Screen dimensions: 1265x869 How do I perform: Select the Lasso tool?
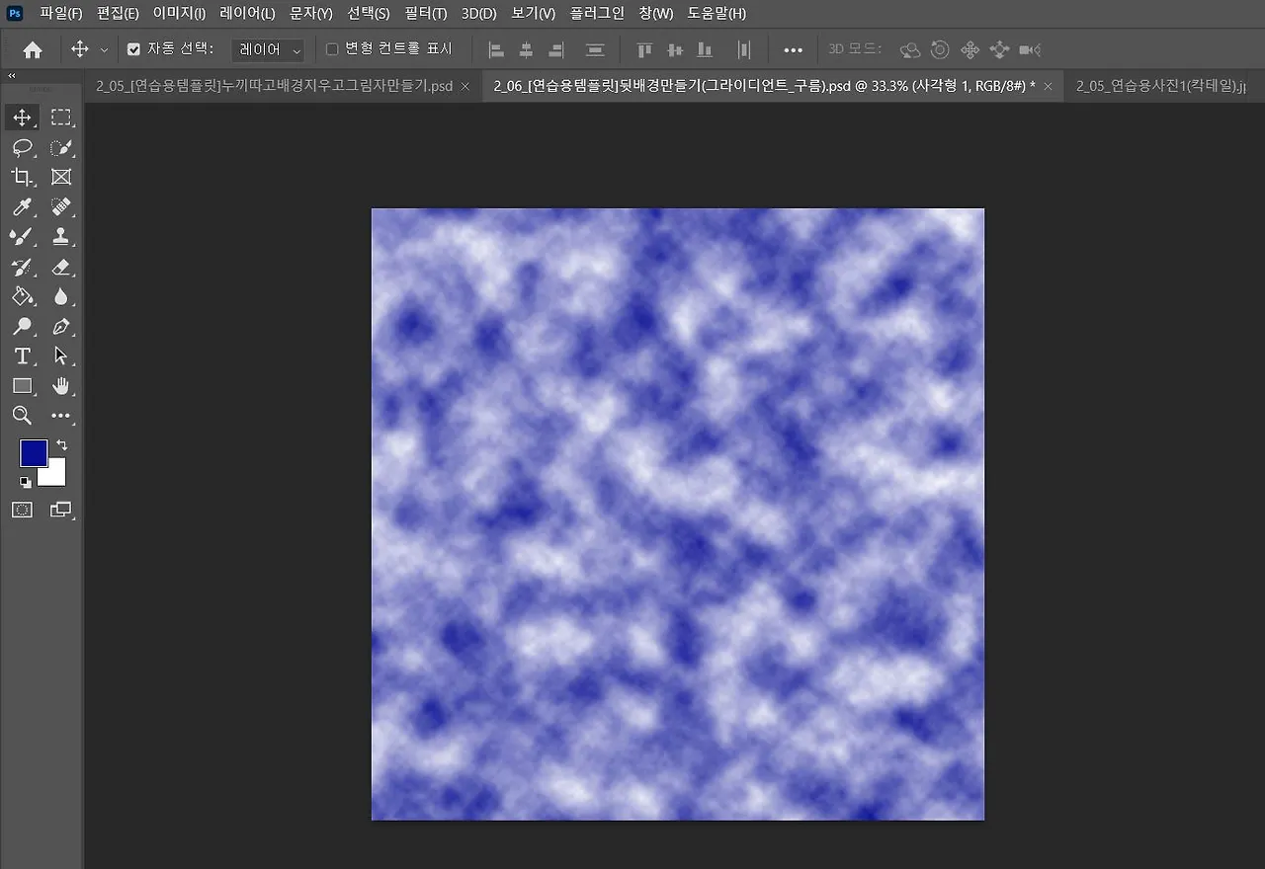(x=22, y=147)
